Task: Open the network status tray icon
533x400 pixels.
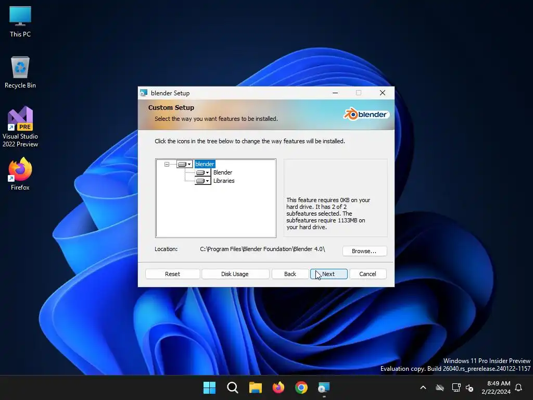Action: click(x=456, y=387)
